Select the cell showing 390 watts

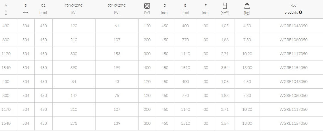[x=74, y=68]
